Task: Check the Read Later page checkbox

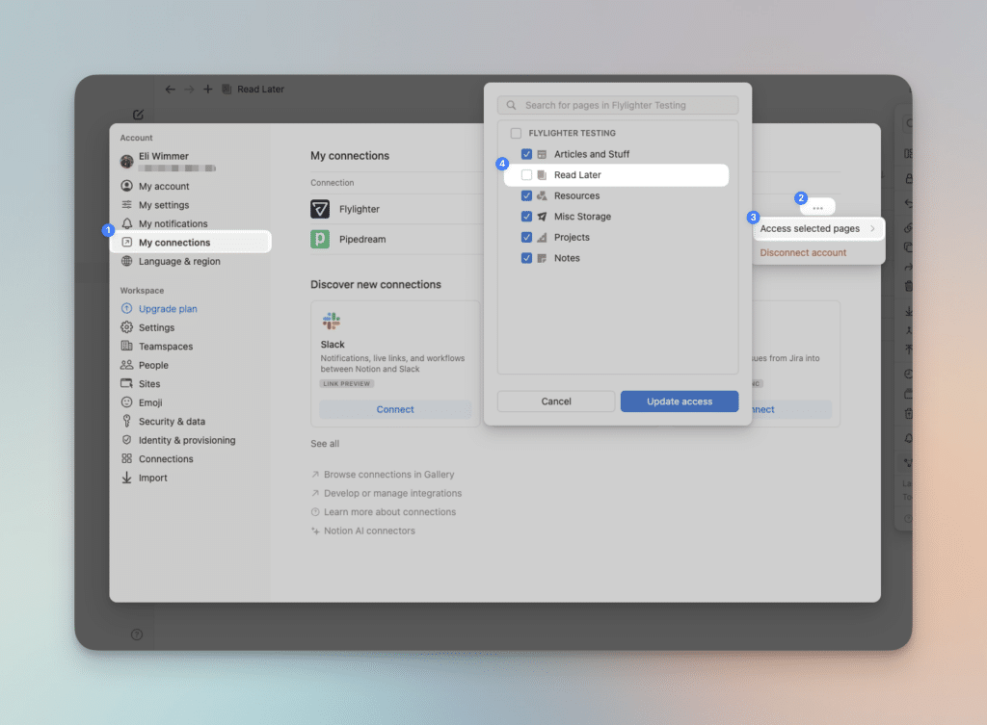Action: click(x=526, y=175)
